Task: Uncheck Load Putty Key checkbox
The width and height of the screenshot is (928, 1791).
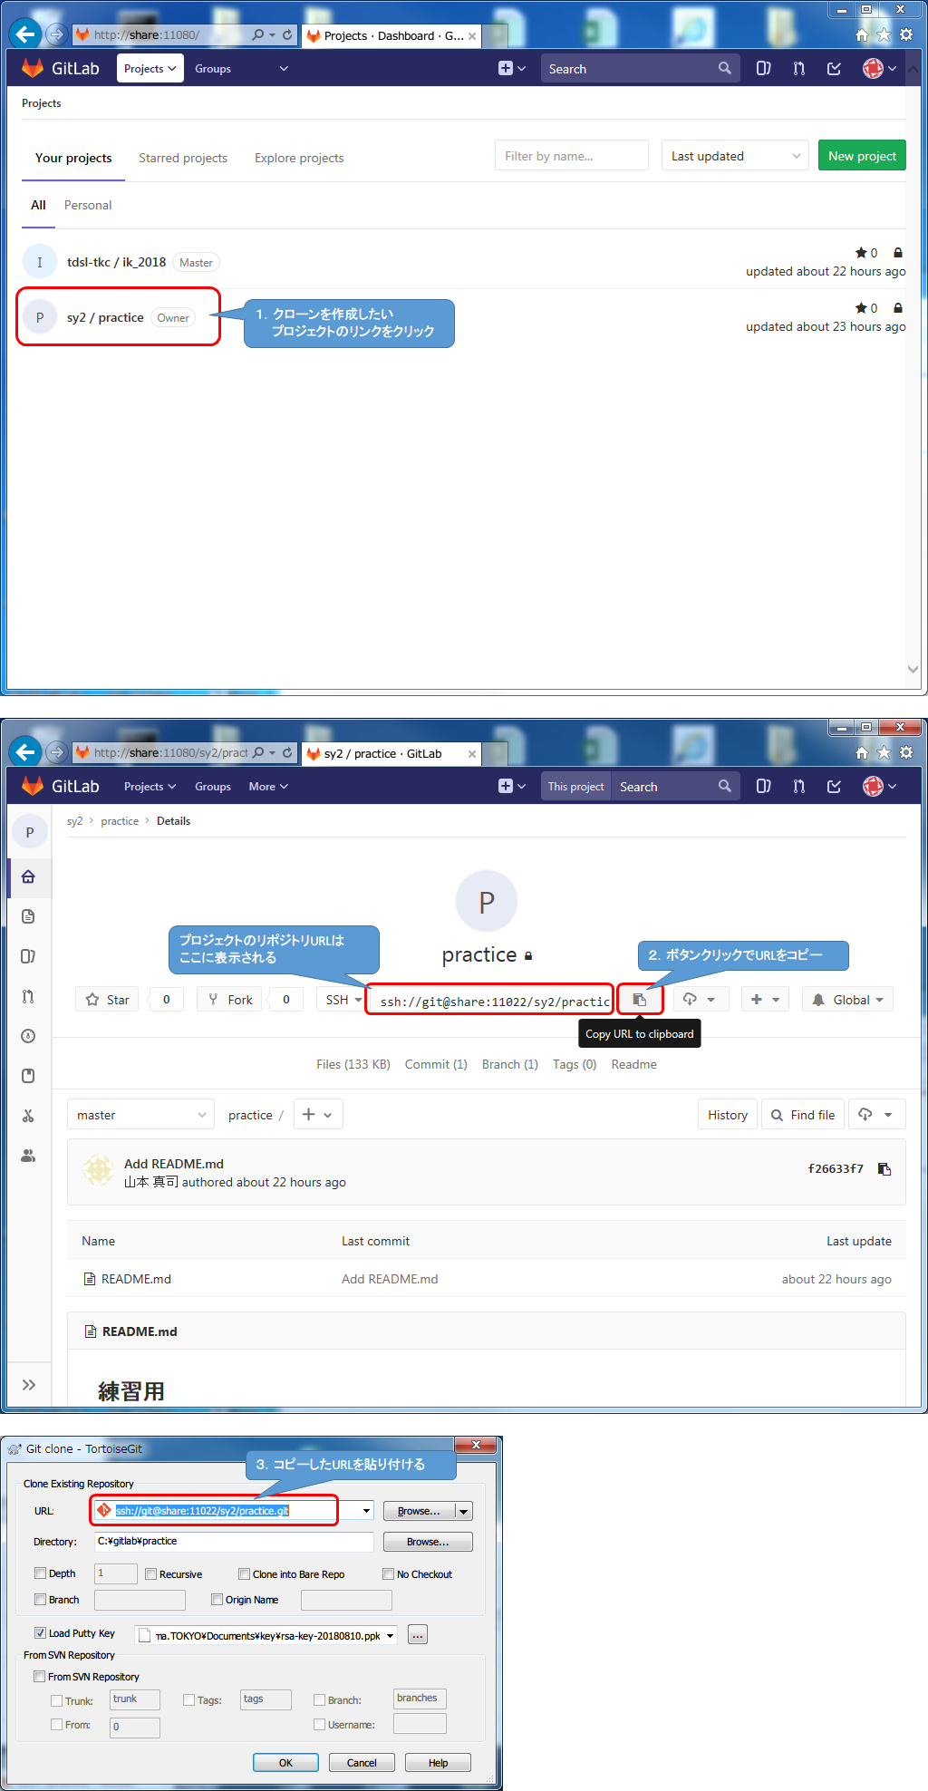Action: click(41, 1633)
